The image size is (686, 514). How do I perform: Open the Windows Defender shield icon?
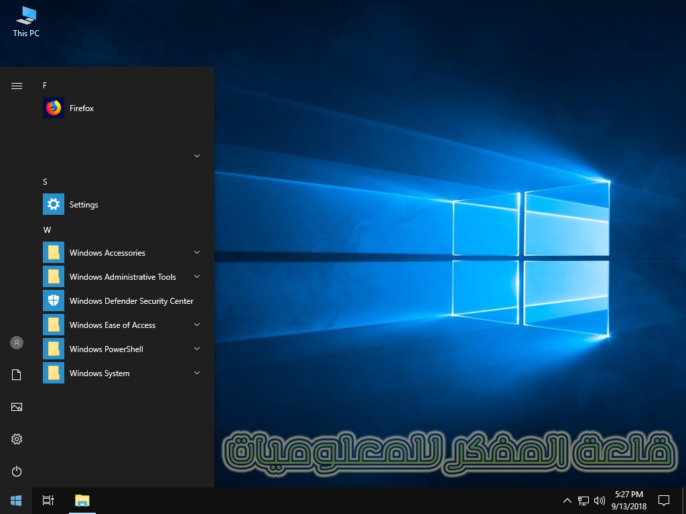point(54,301)
